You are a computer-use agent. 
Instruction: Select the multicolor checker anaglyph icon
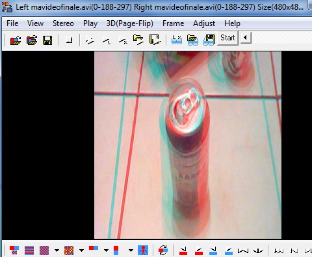pos(69,250)
